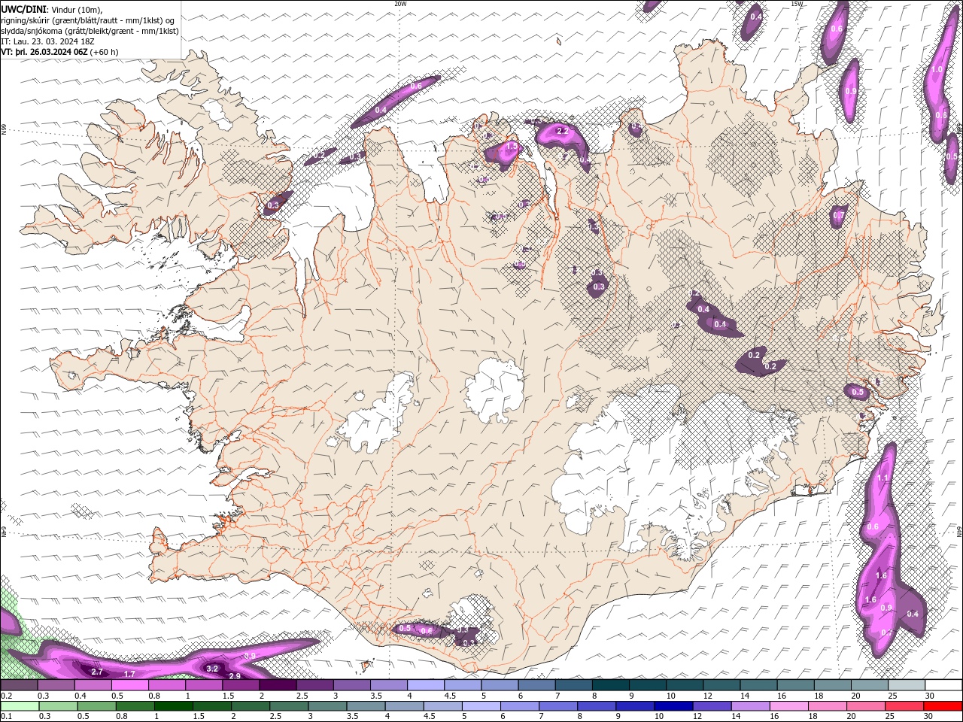Pick the dark navy blue swatch in rain scale
The image size is (963, 722).
[x=672, y=706]
